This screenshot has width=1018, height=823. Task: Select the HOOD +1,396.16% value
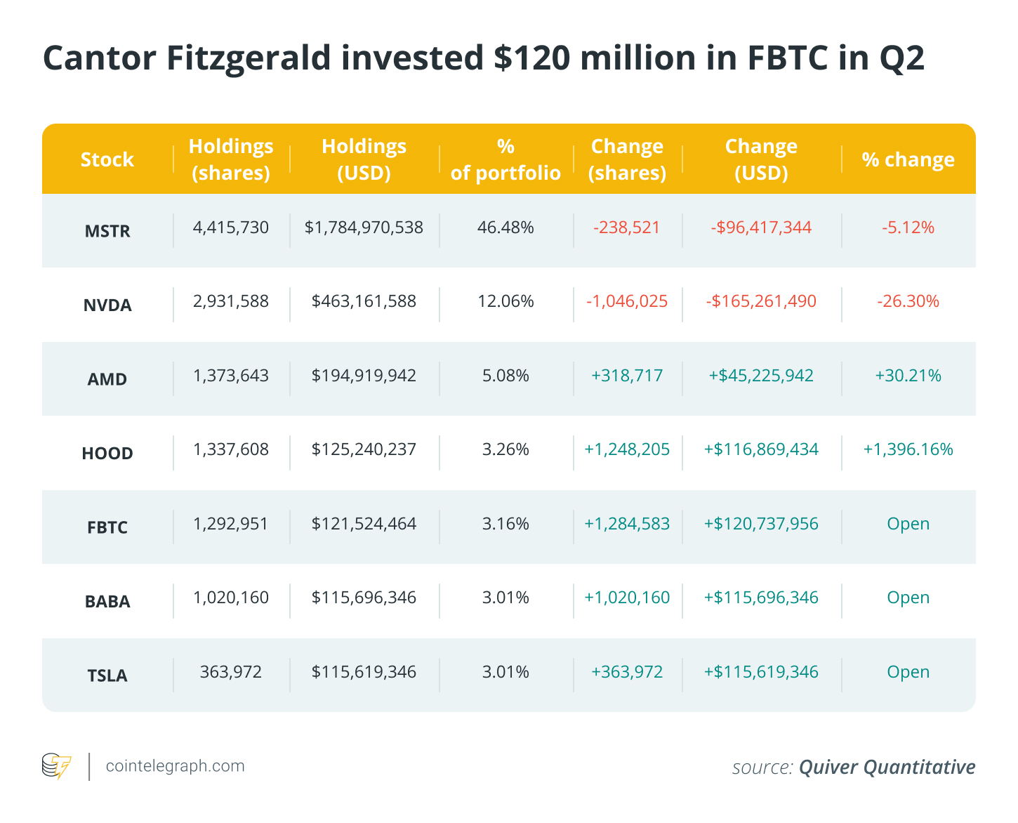click(908, 449)
